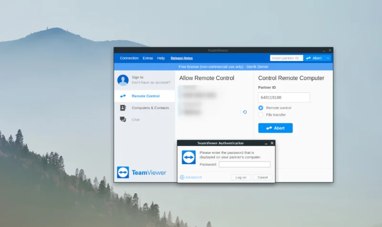Click Cancel in the Authentication dialog
The image size is (382, 227).
pyautogui.click(x=263, y=177)
